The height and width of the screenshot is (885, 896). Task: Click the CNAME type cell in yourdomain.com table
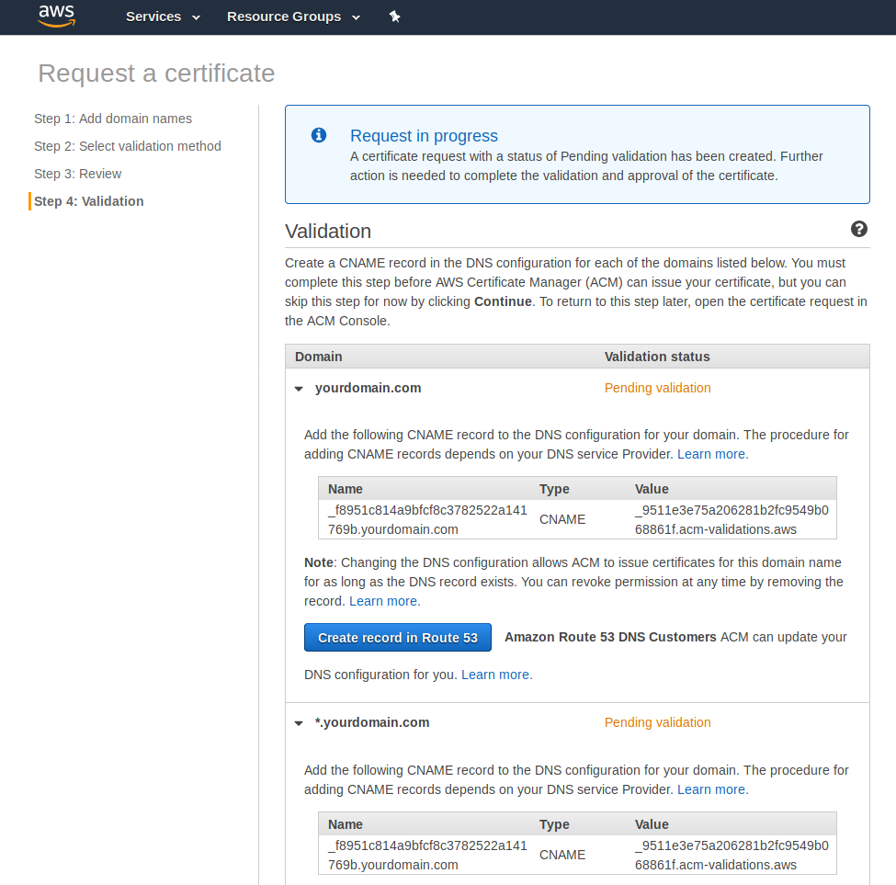point(562,519)
